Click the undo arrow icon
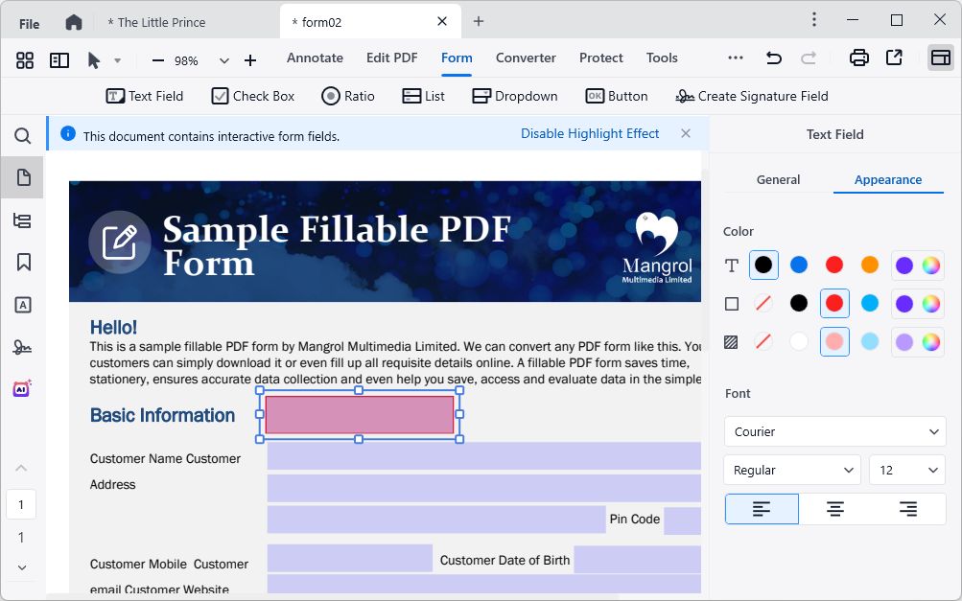The height and width of the screenshot is (601, 962). (773, 58)
